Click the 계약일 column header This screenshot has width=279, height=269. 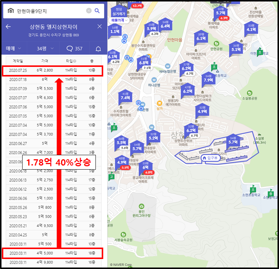18,61
